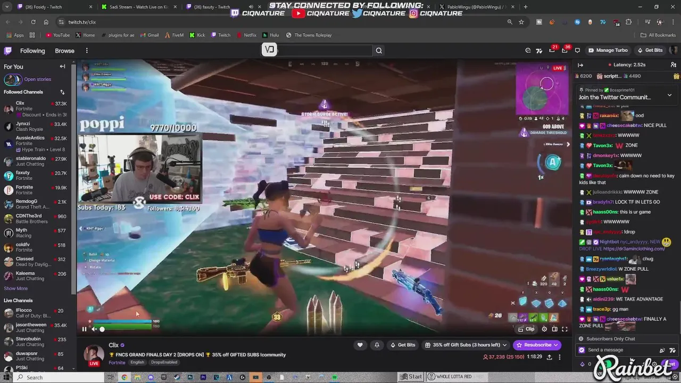Click the heart follow button
Screen dimensions: 681x383
coord(360,345)
